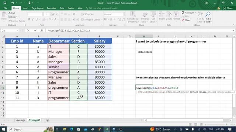Click the Insert cells icon

coord(162,15)
